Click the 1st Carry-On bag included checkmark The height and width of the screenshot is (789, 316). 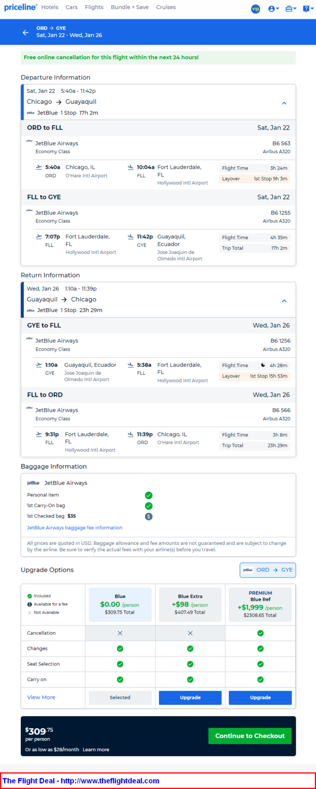pyautogui.click(x=149, y=506)
